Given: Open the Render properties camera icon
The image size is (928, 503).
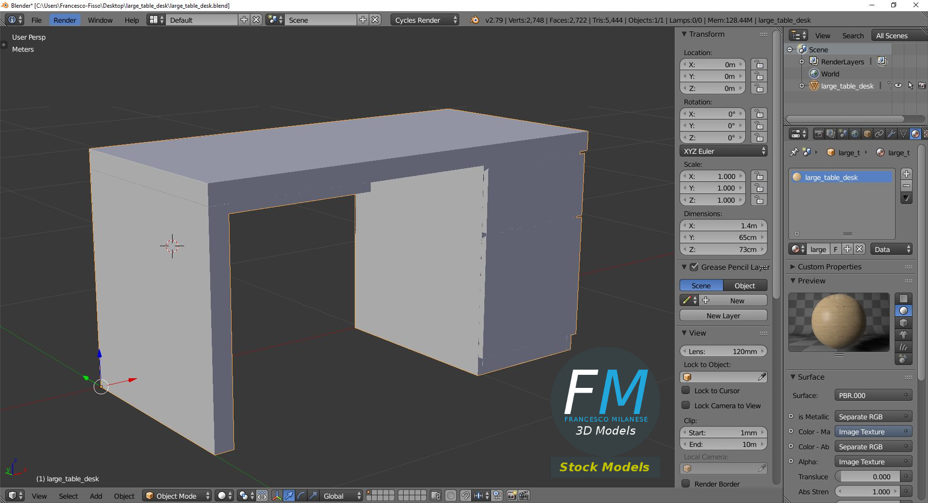Looking at the screenshot, I should (x=818, y=134).
